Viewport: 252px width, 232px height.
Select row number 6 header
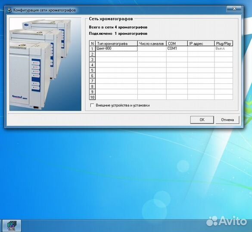pyautogui.click(x=92, y=76)
